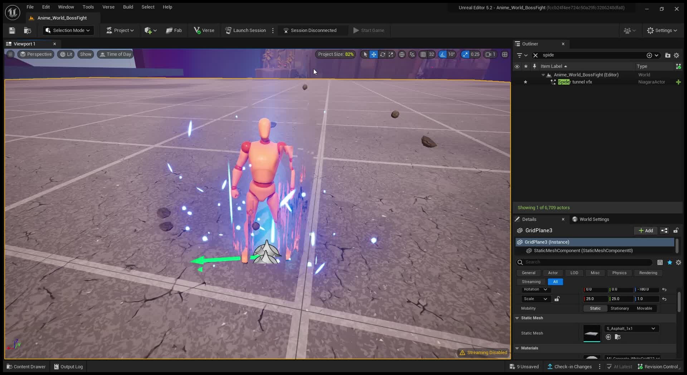Click the Outliner settings gear icon

[677, 55]
